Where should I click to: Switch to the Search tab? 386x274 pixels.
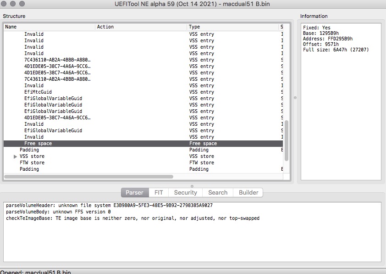pyautogui.click(x=218, y=192)
